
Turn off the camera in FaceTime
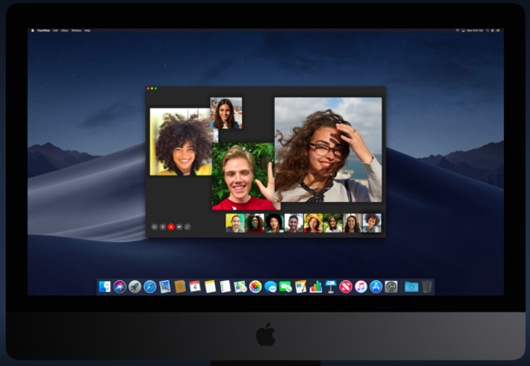click(x=179, y=227)
